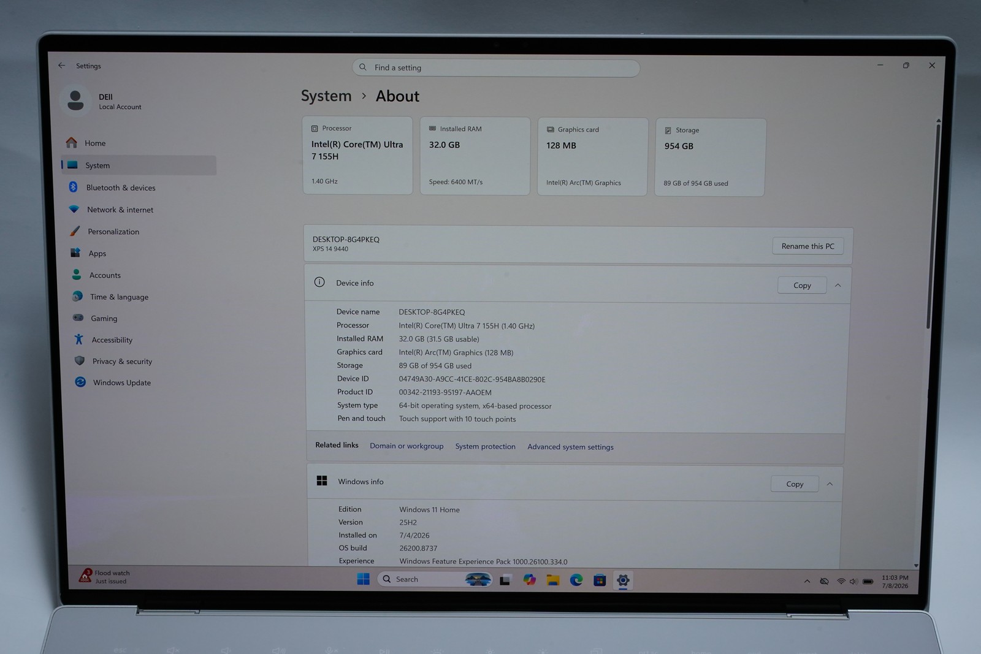Open the Wi-Fi network tray icon

pos(841,581)
